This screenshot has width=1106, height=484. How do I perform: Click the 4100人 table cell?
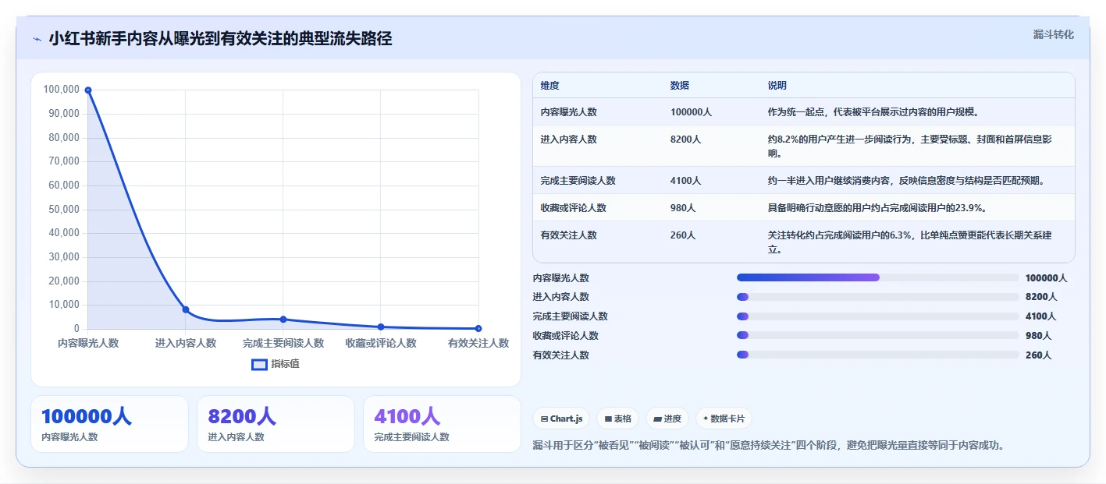(x=686, y=181)
